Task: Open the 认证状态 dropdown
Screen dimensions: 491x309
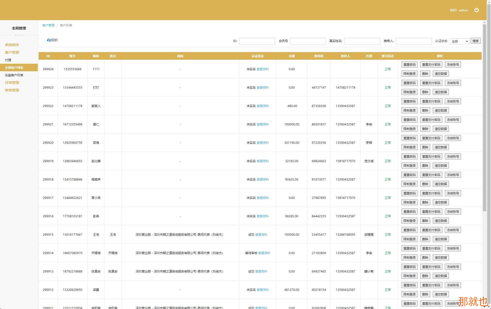Action: point(459,41)
